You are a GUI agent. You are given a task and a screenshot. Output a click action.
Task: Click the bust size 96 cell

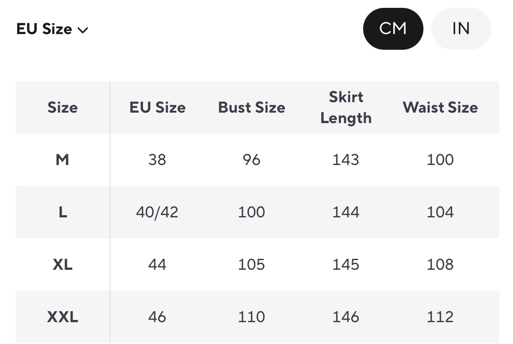point(252,160)
